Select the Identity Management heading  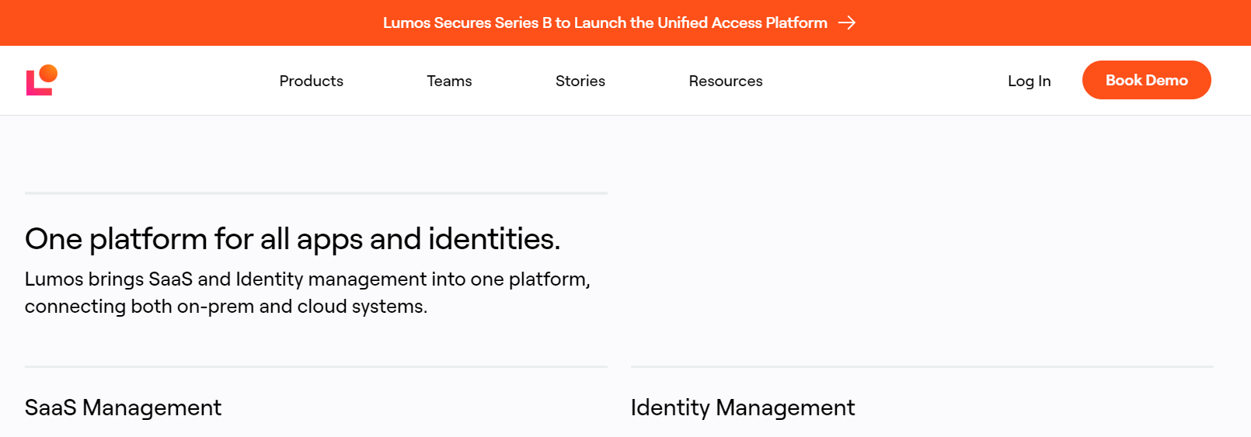[x=743, y=408]
